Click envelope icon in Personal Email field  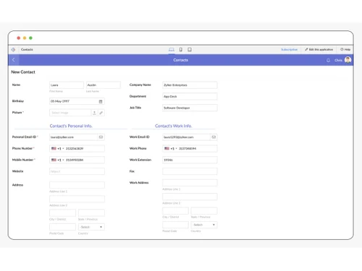(x=101, y=137)
